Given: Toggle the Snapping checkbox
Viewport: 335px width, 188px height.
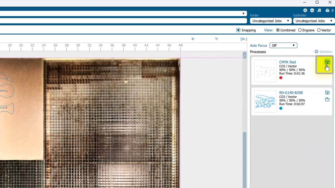Looking at the screenshot, I should pyautogui.click(x=238, y=30).
